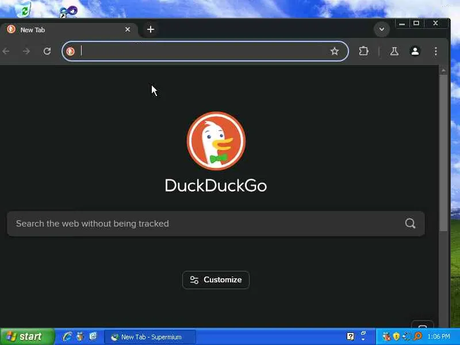The width and height of the screenshot is (460, 345).
Task: Click the large DuckDuckGo duck logo
Action: point(216,141)
